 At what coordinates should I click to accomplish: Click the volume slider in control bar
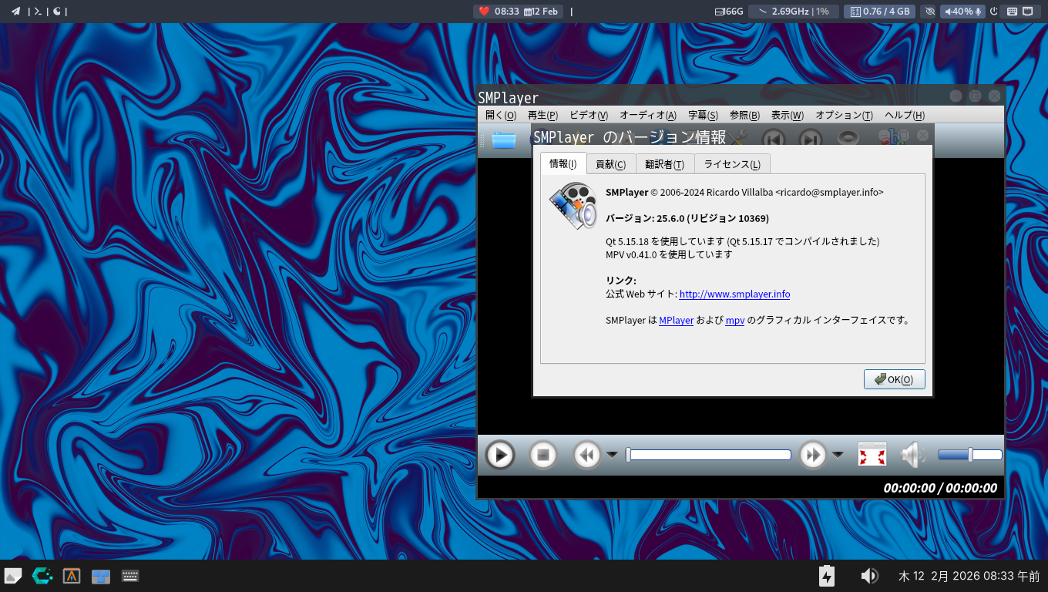point(969,455)
